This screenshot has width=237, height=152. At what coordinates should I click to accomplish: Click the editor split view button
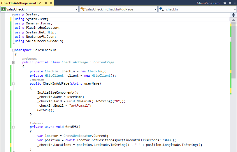234,15
